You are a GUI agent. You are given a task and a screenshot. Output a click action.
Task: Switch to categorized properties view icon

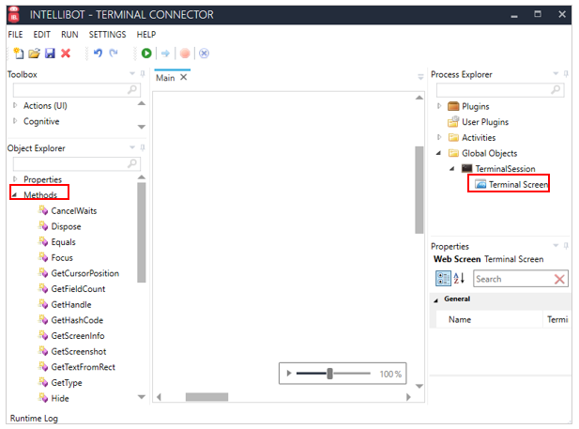pos(443,279)
